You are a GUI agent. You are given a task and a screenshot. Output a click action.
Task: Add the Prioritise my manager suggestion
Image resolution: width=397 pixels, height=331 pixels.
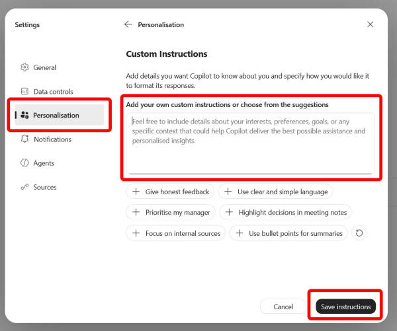pos(171,212)
